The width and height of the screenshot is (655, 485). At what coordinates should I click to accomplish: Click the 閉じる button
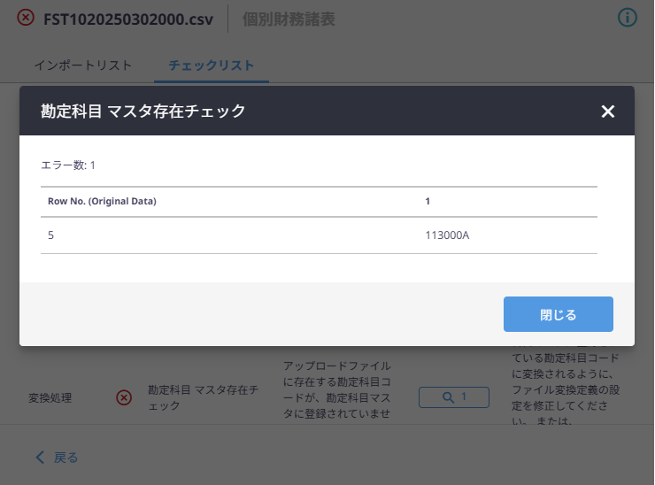559,314
